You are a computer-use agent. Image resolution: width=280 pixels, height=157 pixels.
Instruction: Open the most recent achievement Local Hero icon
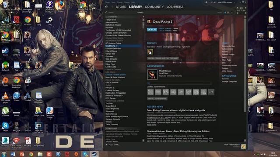(152, 75)
